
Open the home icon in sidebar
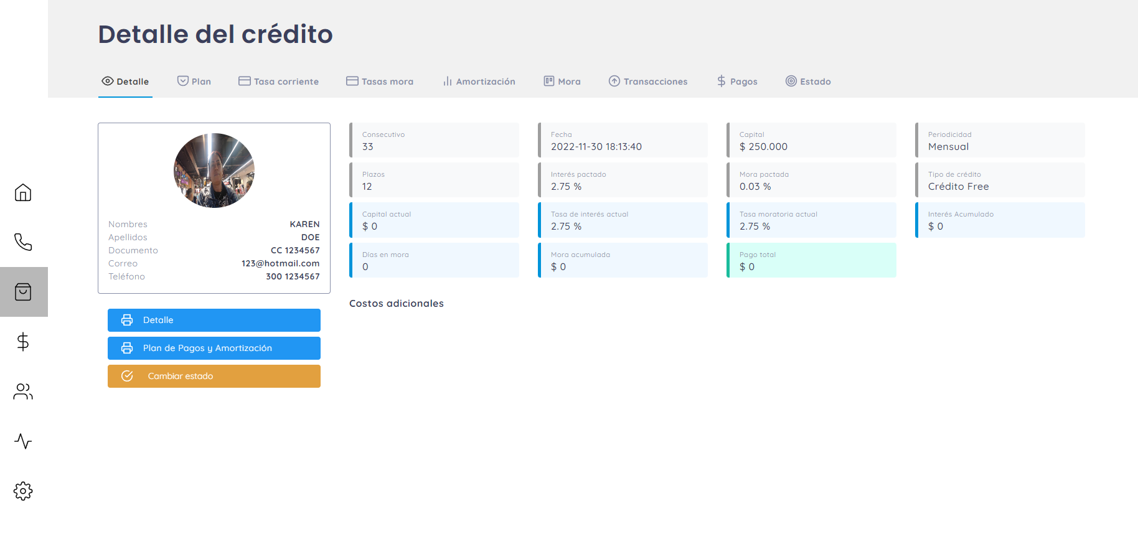coord(23,192)
